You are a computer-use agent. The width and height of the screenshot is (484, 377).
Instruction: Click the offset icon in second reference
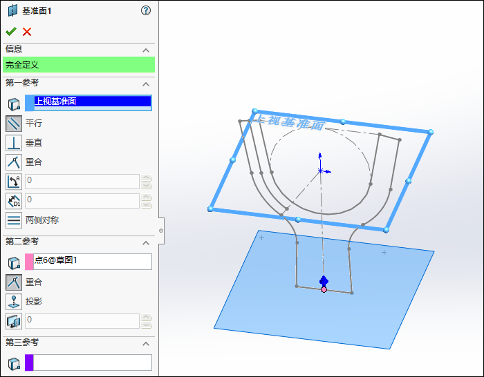tap(14, 321)
